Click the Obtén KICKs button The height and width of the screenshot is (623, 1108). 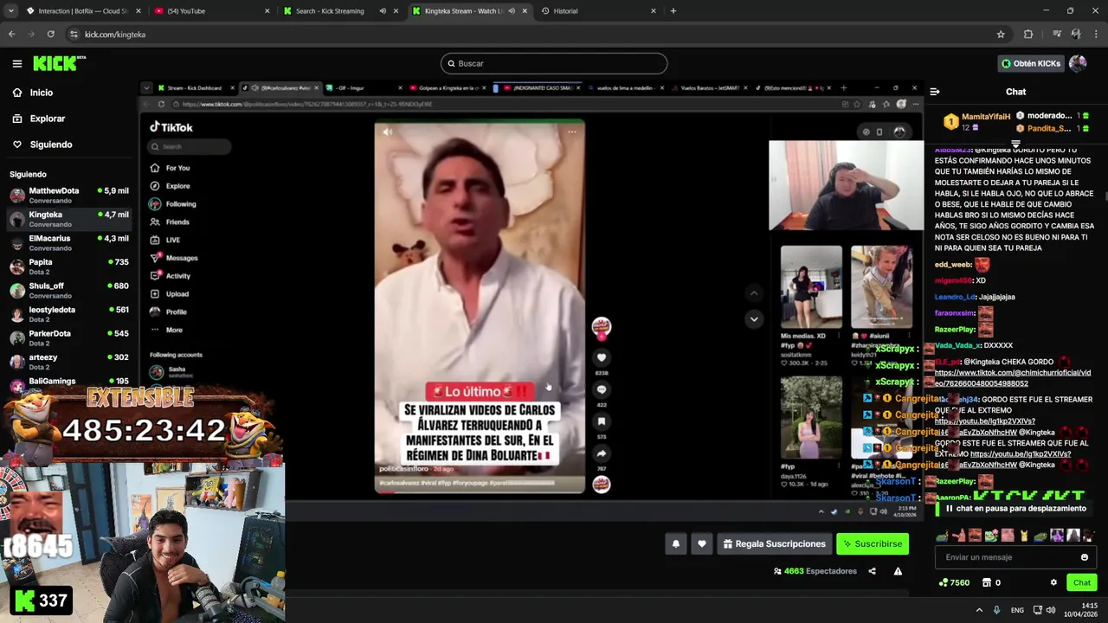pyautogui.click(x=1030, y=63)
